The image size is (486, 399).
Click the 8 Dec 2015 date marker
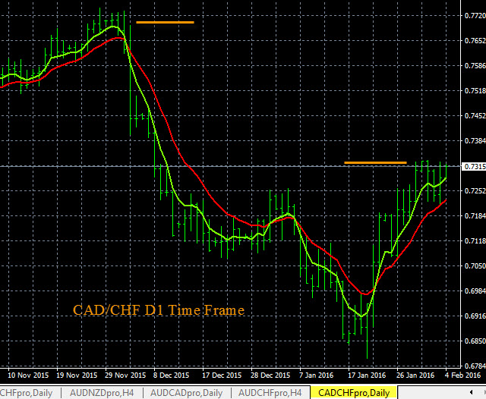click(x=172, y=375)
